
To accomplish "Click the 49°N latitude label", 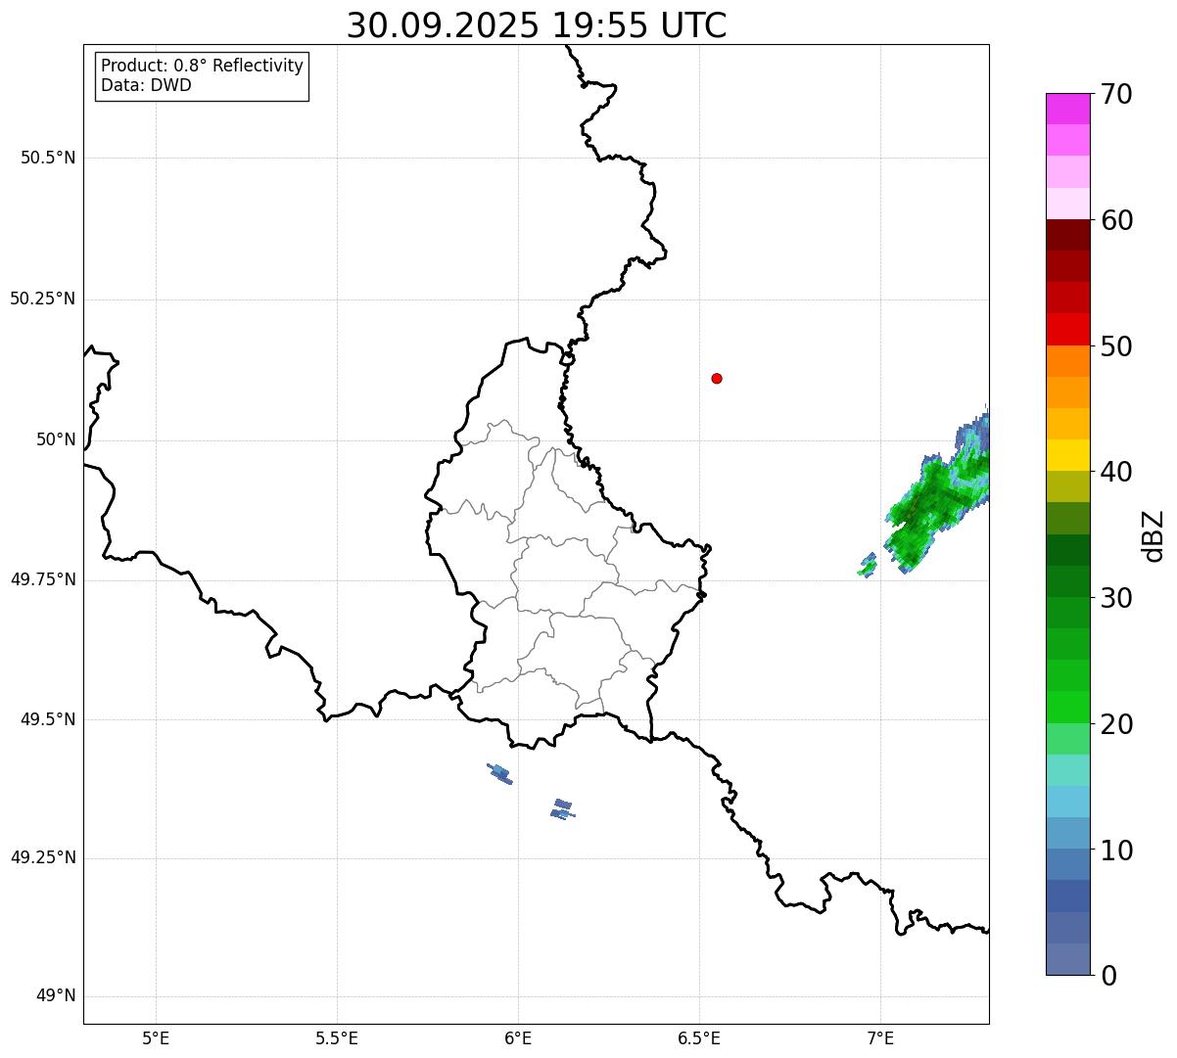I will (56, 996).
